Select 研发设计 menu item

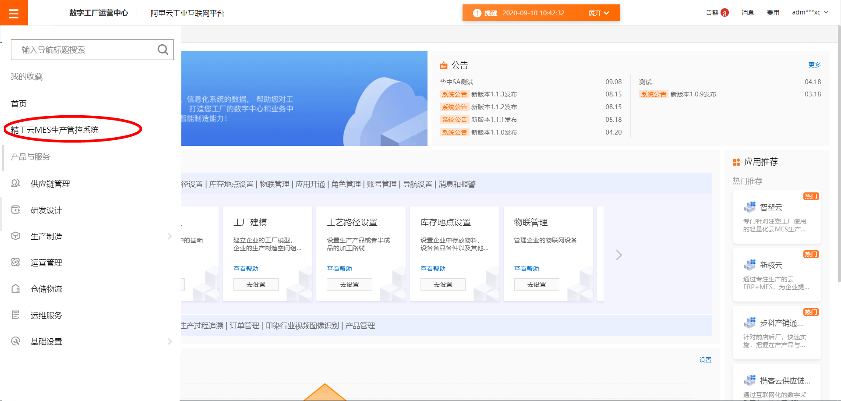pos(46,210)
